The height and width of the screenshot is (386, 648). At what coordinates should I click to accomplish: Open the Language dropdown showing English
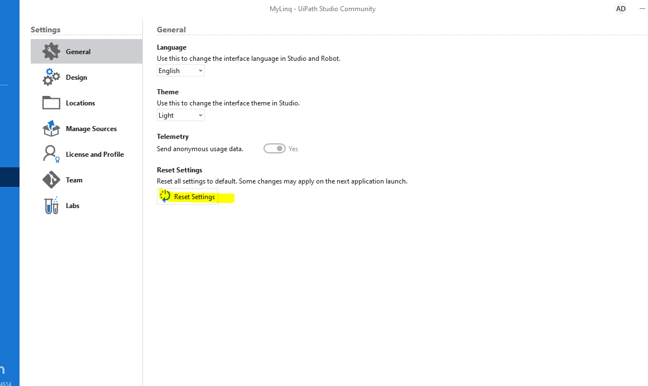181,71
